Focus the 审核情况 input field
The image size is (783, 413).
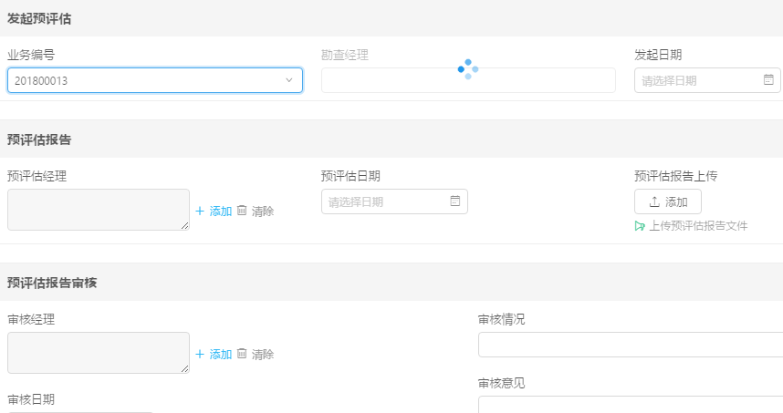point(631,345)
